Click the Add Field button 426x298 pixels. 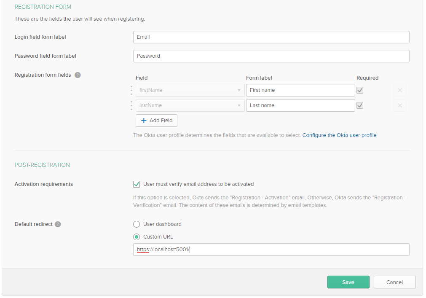coord(156,121)
